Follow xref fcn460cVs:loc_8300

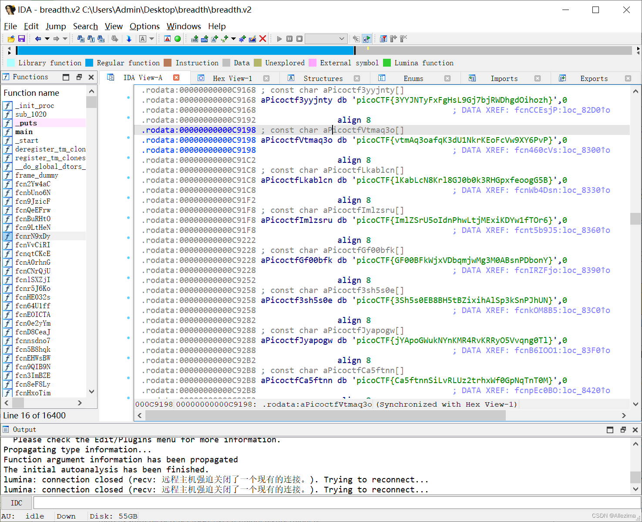point(562,150)
